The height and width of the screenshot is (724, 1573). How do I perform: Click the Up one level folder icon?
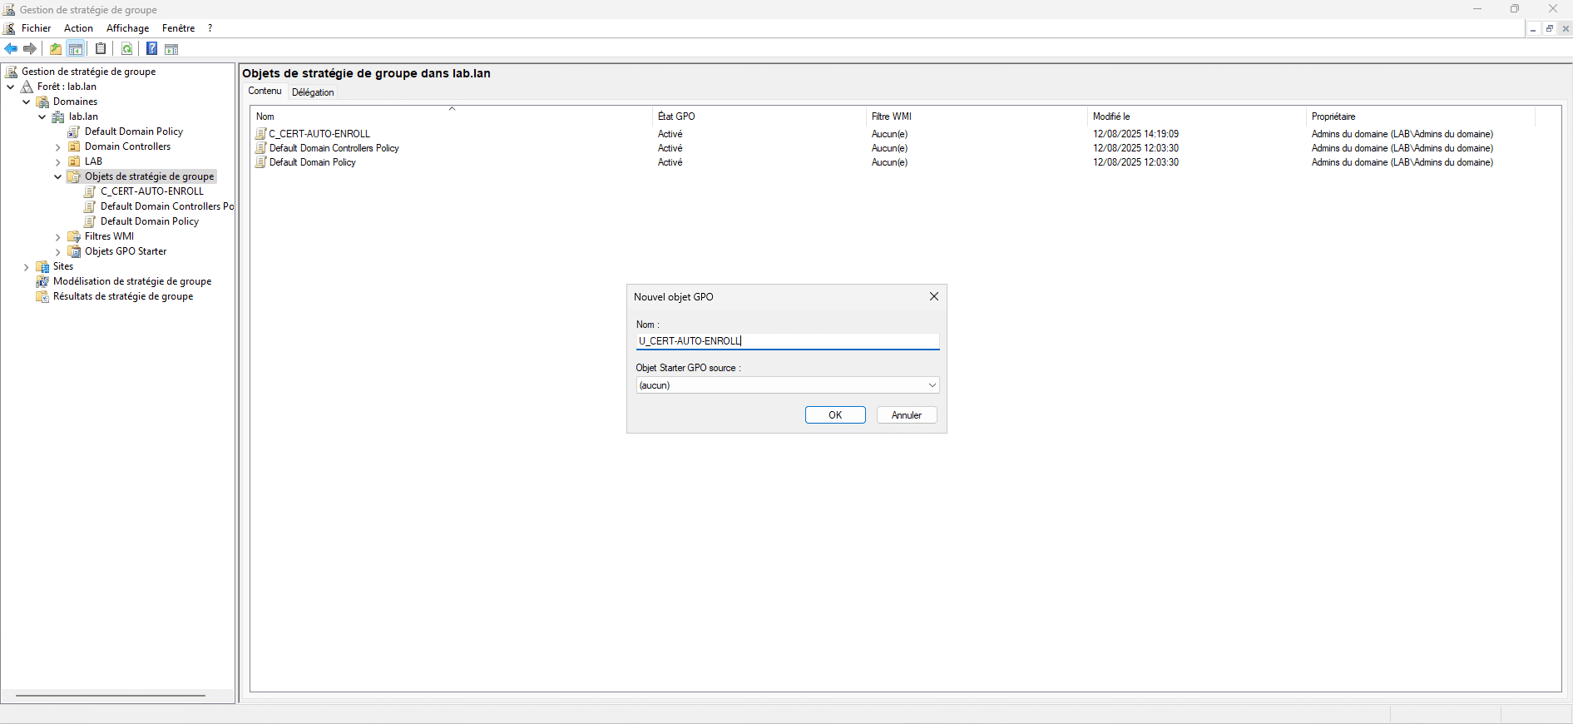(56, 49)
